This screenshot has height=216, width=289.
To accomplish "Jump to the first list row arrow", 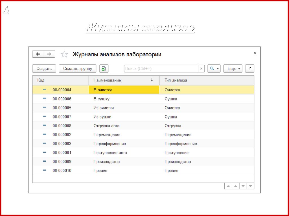I will click(228, 186).
